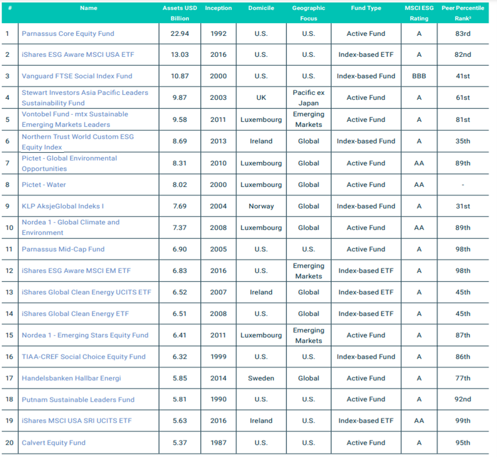Click the KLP AksjeGlobal Indeks I link

[x=63, y=206]
